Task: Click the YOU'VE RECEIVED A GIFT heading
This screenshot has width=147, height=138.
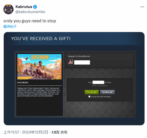Action: coord(41,39)
